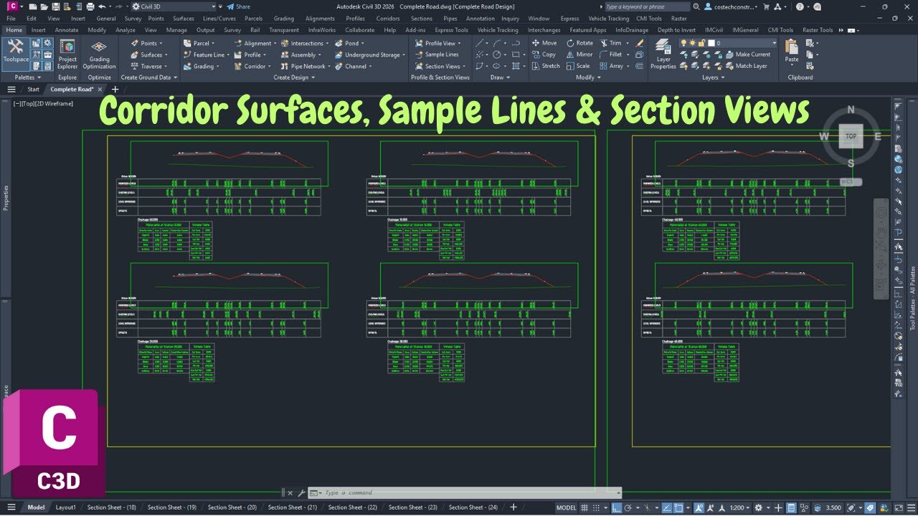Viewport: 918px width, 516px height.
Task: Select the Copy tool
Action: 544,54
